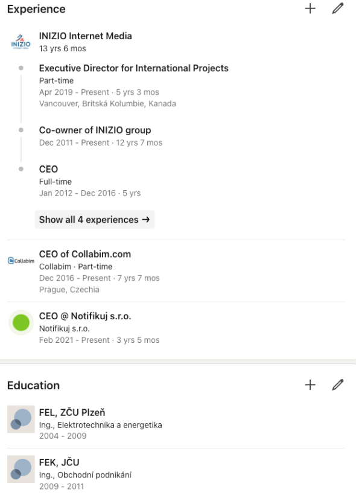Select the Co-owner of INIZIO group entry

click(95, 130)
